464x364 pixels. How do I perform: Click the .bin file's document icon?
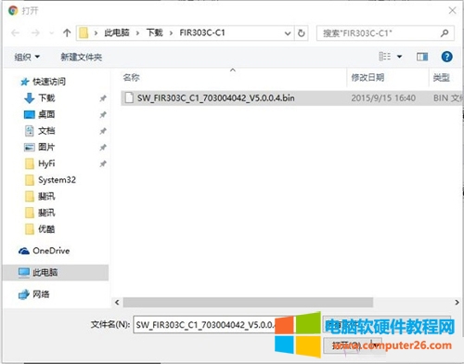tap(129, 97)
